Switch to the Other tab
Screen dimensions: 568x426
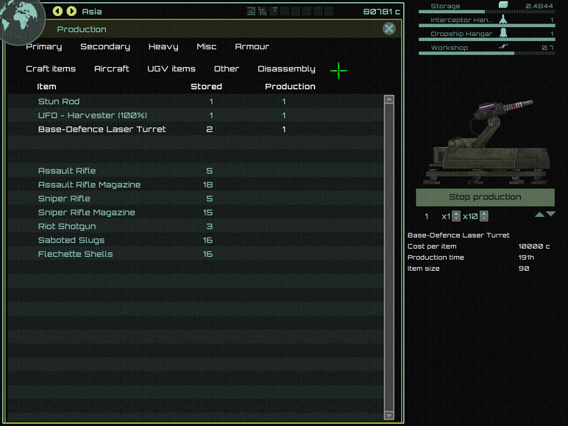click(x=227, y=69)
